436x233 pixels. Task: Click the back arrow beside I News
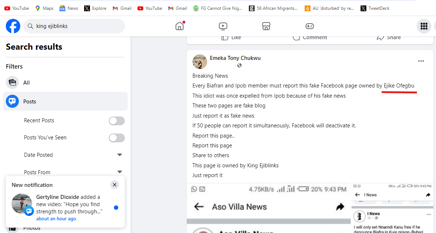(357, 195)
